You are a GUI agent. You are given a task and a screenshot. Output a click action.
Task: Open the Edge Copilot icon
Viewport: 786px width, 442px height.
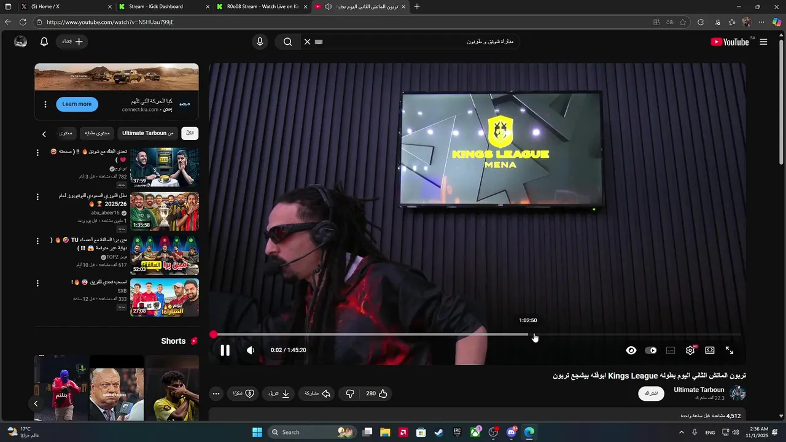click(x=777, y=22)
